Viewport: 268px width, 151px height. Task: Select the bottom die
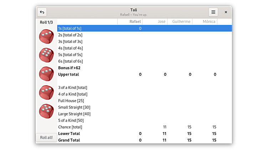[x=46, y=111]
